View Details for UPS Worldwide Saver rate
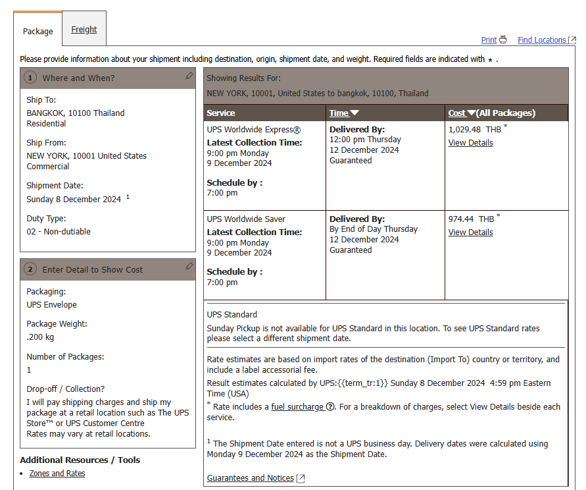586x490 pixels. coord(470,232)
